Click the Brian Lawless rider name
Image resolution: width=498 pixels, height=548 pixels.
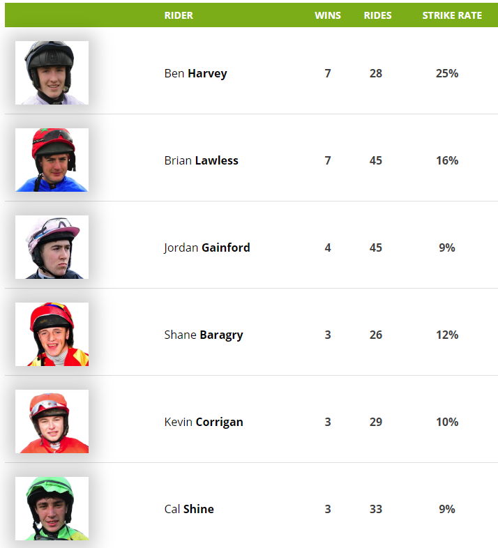pyautogui.click(x=201, y=160)
